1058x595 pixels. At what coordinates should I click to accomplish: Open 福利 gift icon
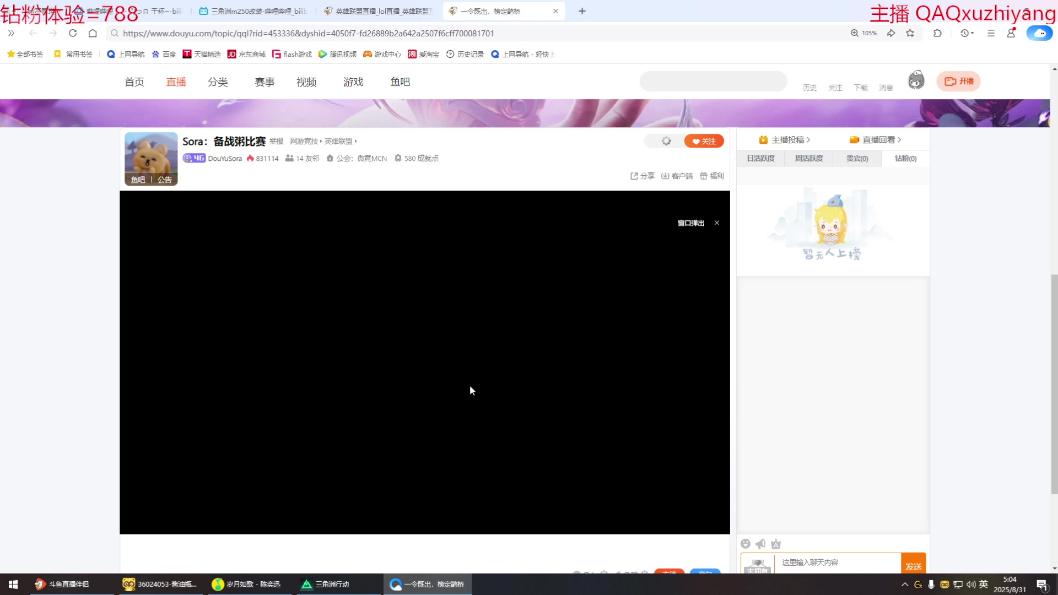711,176
